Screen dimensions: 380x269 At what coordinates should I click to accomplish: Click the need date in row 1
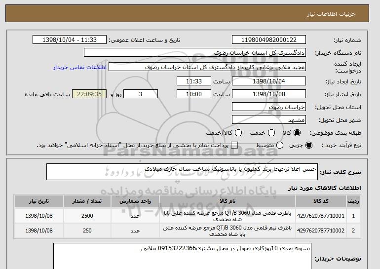(x=39, y=216)
